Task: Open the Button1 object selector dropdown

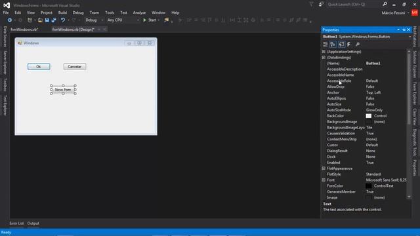Action: pyautogui.click(x=409, y=37)
